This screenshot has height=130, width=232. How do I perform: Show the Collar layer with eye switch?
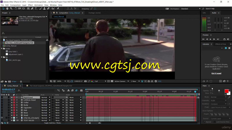(x=2, y=103)
